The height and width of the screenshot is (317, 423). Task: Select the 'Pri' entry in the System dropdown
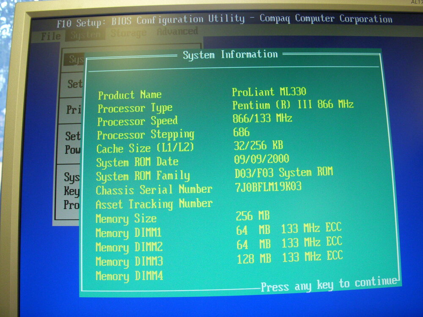coord(73,110)
